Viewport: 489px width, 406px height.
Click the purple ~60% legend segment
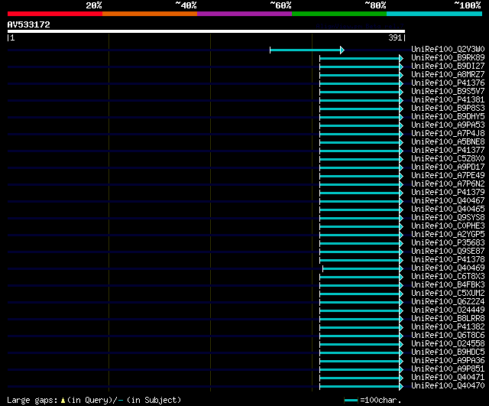pyautogui.click(x=244, y=14)
